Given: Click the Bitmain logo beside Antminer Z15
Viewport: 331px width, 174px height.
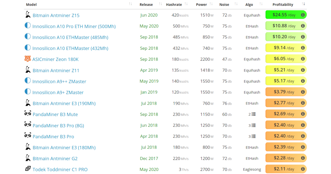Looking at the screenshot, I should click(x=28, y=15).
